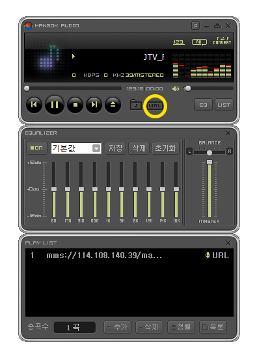257x355 pixels.
Task: Adjust the main volume slider
Action: click(208, 88)
